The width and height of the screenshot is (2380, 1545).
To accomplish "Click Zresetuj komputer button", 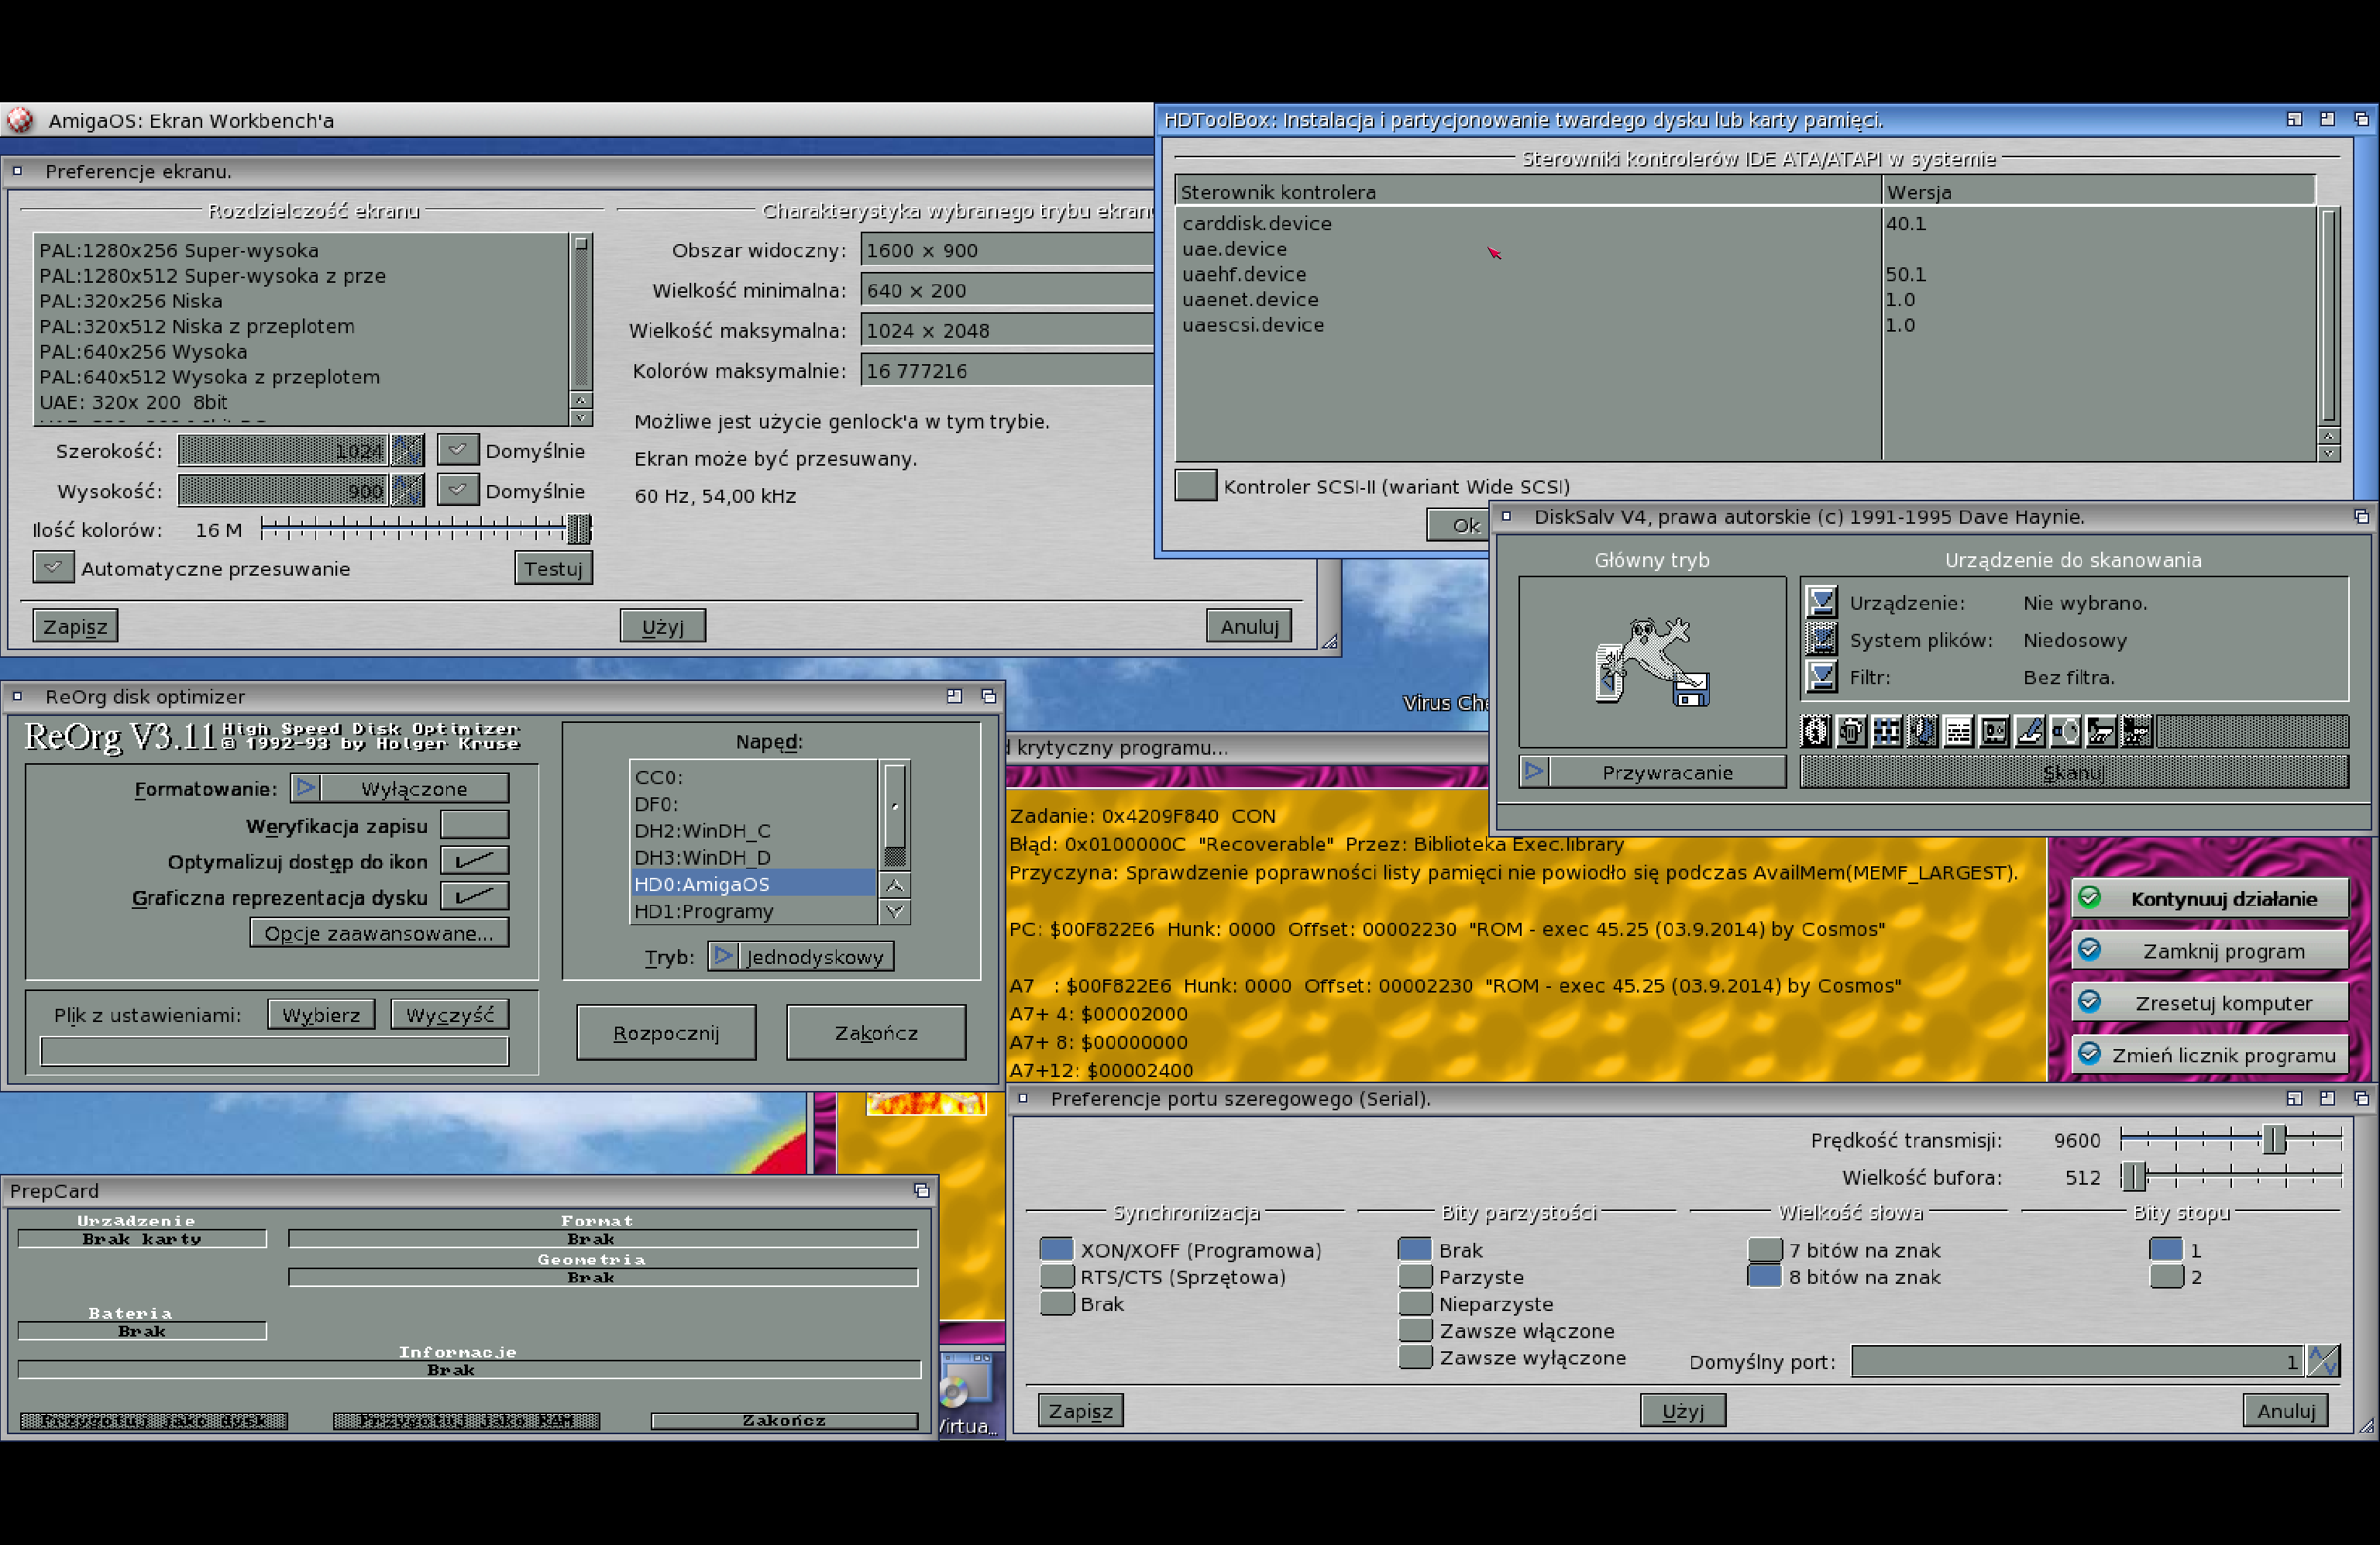I will click(x=2209, y=1002).
